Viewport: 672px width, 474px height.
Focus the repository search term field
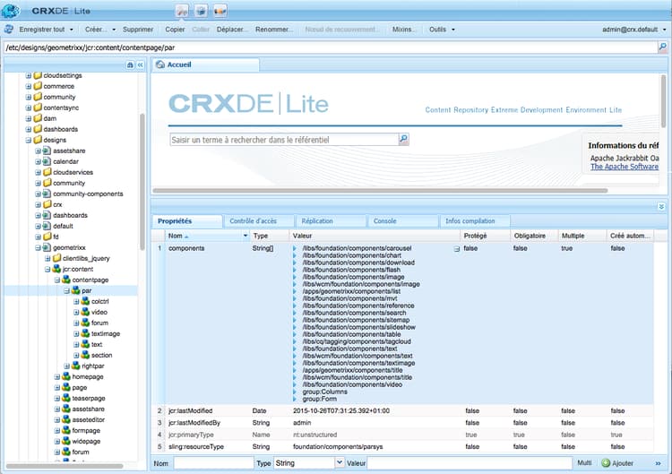pyautogui.click(x=284, y=139)
